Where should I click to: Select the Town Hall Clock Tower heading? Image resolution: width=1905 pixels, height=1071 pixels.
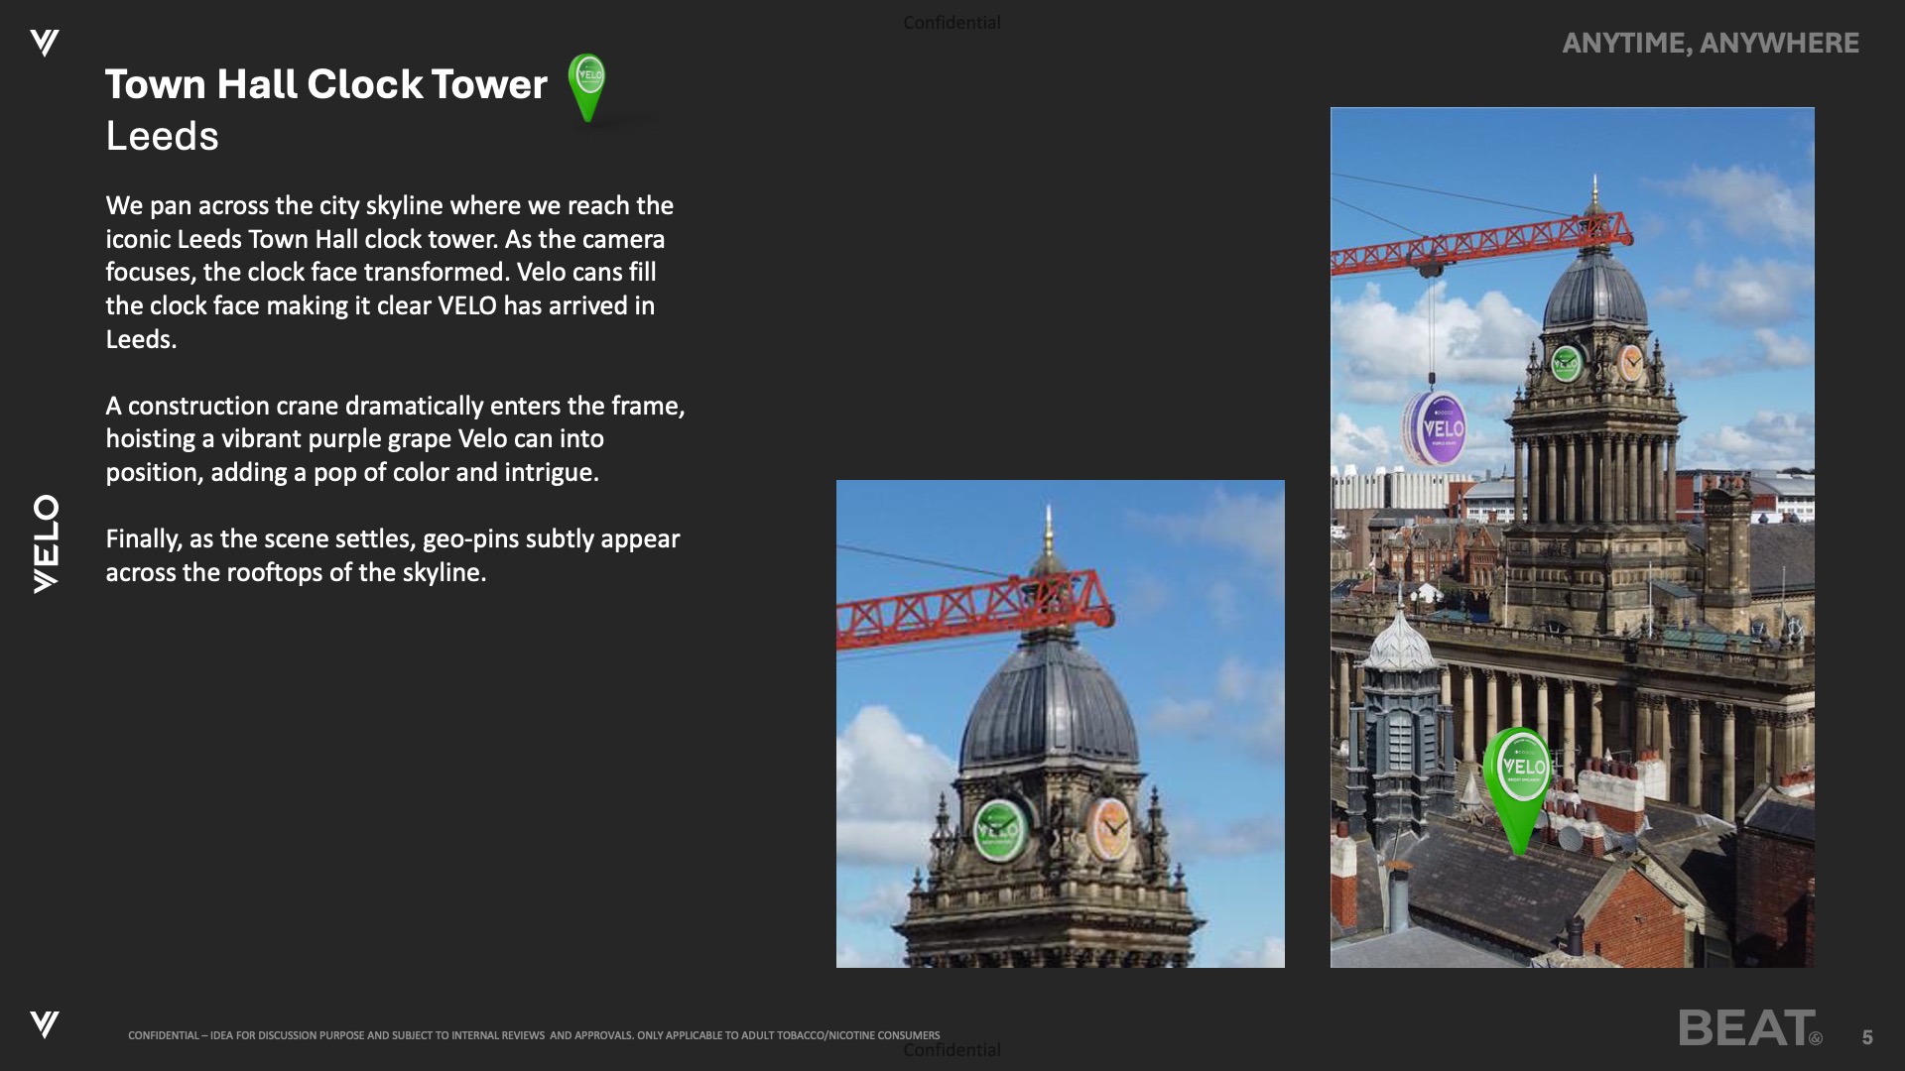[325, 84]
